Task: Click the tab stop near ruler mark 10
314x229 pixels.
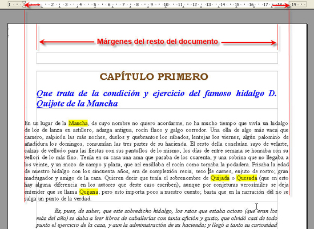Action: coord(166,7)
